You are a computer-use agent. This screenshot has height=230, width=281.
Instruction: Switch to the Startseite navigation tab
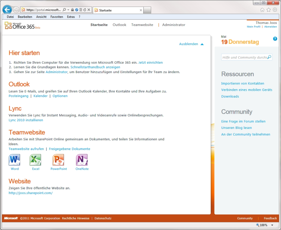(99, 25)
